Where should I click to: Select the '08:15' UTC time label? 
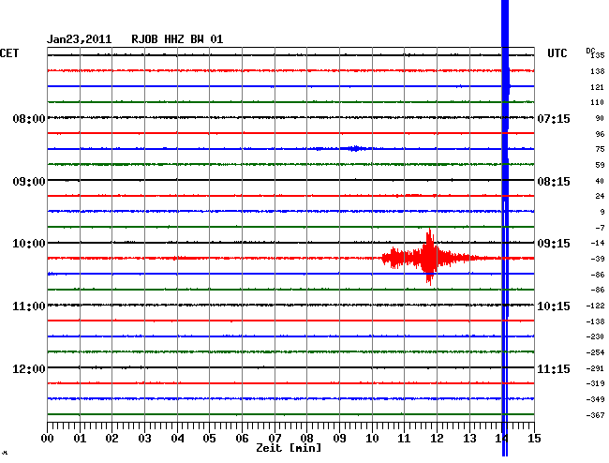pyautogui.click(x=554, y=182)
